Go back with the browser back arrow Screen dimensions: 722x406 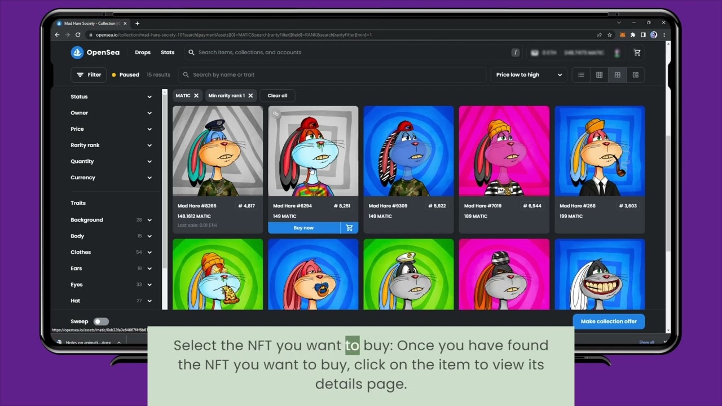point(57,35)
